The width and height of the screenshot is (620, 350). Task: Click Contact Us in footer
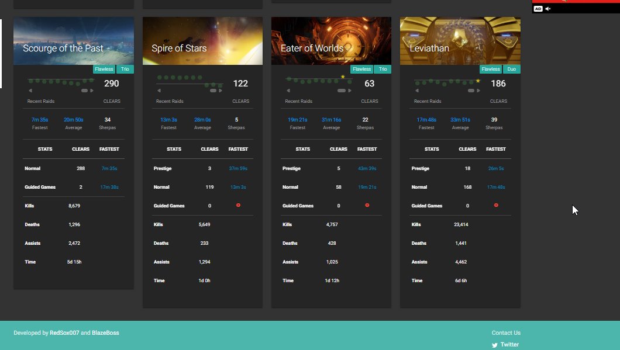pos(506,332)
